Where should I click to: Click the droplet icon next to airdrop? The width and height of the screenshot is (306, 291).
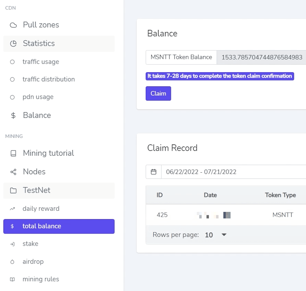[x=12, y=262]
